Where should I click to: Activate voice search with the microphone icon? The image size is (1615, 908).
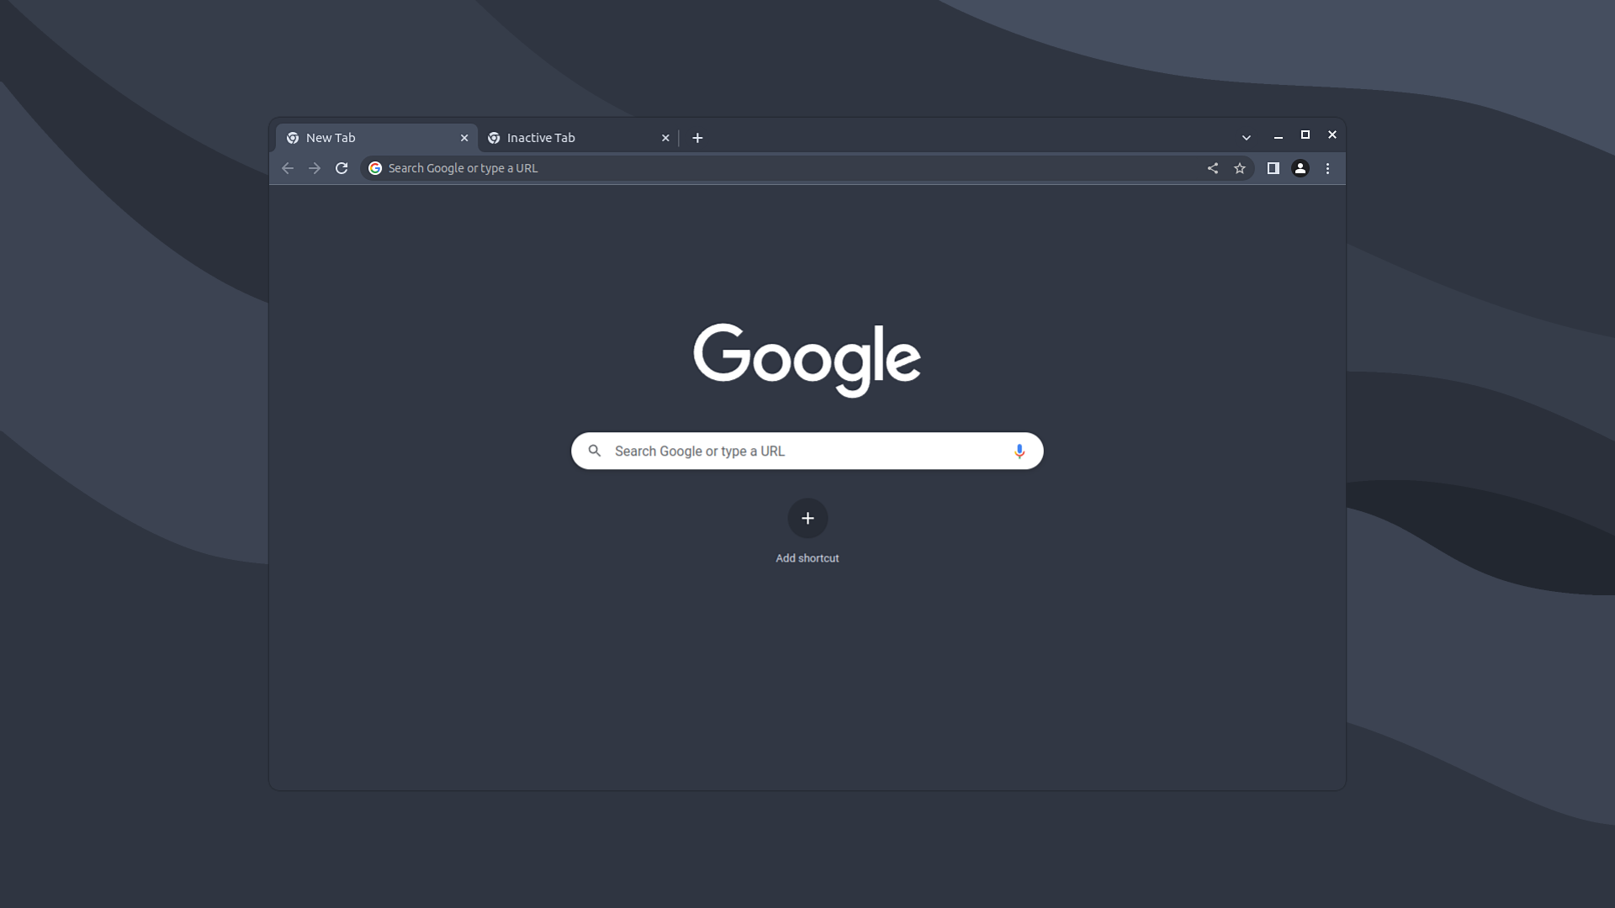click(x=1019, y=451)
